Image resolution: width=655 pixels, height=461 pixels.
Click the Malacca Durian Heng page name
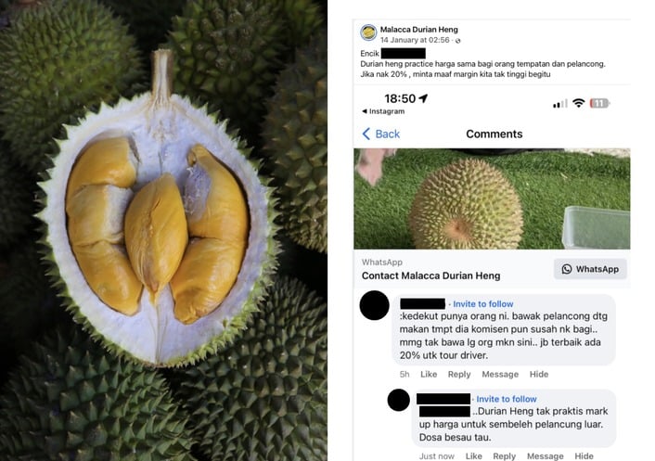[418, 30]
